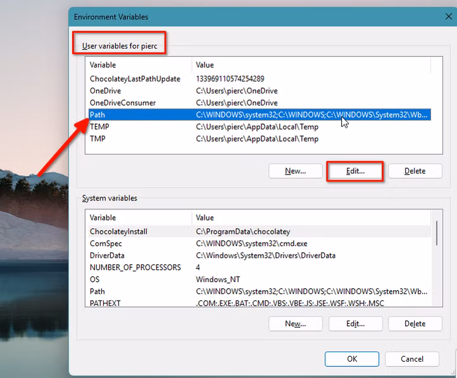457x378 pixels.
Task: Cancel the Environment Variables dialog
Action: coord(412,359)
